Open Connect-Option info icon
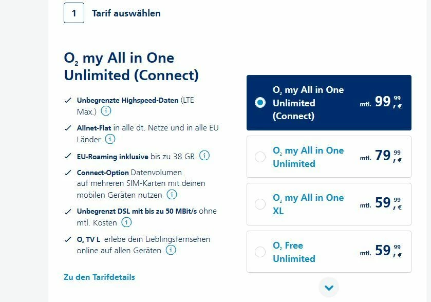This screenshot has width=431, height=302. tap(172, 195)
